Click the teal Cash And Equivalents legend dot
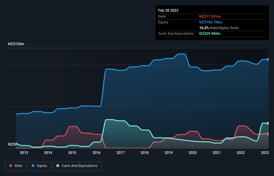The width and height of the screenshot is (274, 176). click(58, 166)
